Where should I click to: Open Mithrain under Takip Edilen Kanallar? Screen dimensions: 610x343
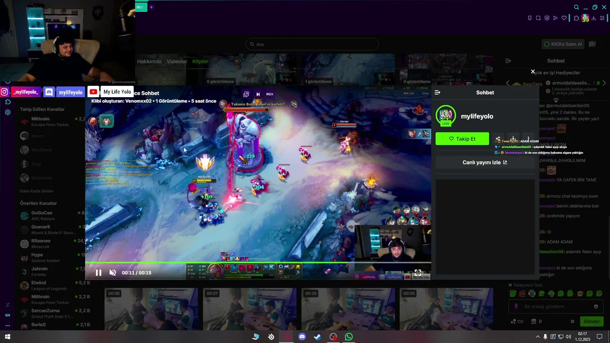(x=52, y=121)
